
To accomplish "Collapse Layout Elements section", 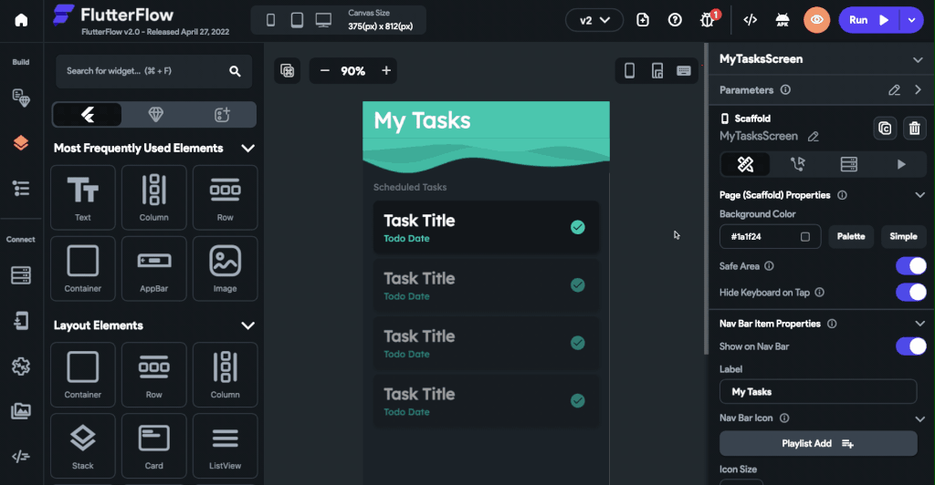I will (248, 325).
